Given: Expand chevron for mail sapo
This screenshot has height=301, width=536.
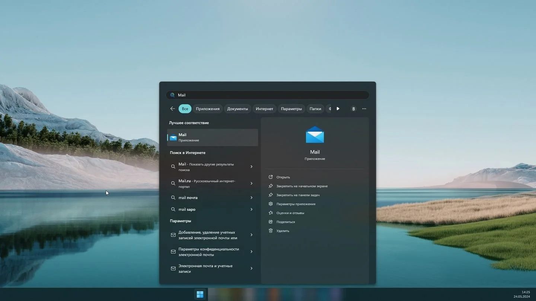Looking at the screenshot, I should coord(252,210).
